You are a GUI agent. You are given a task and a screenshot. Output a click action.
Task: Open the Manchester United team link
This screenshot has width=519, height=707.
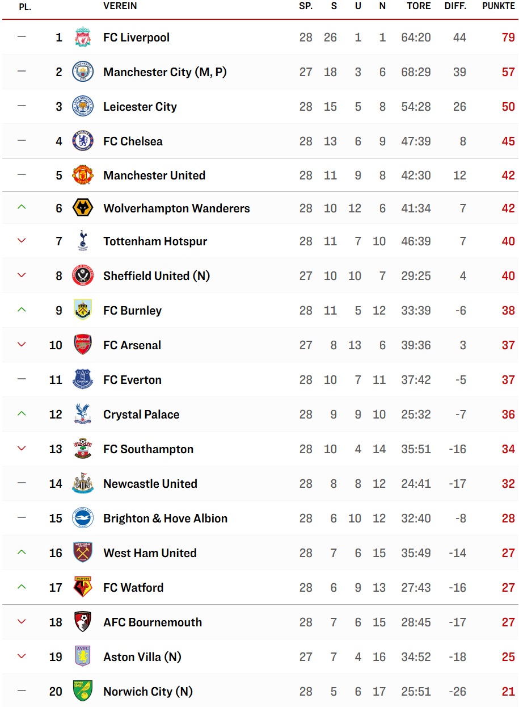click(x=154, y=175)
